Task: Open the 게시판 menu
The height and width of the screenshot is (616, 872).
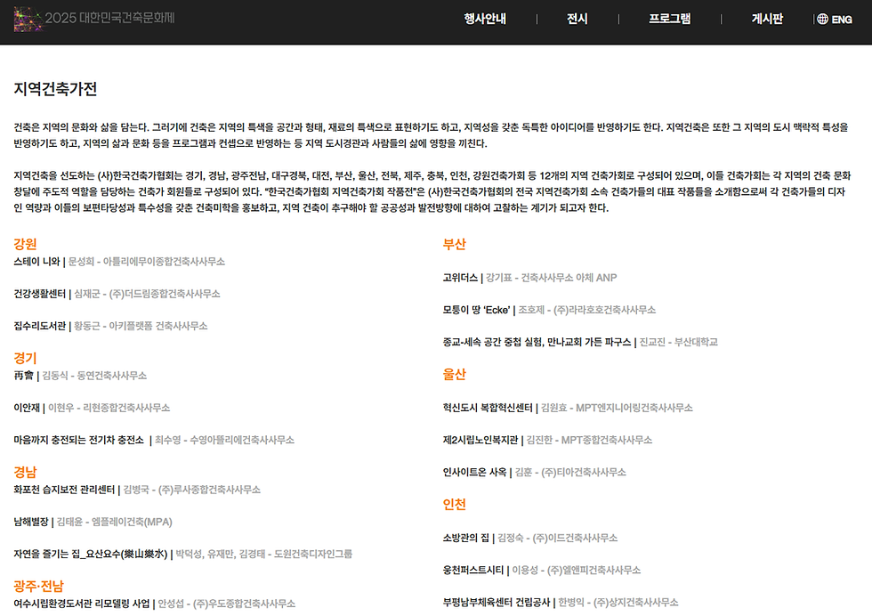Action: pyautogui.click(x=767, y=19)
